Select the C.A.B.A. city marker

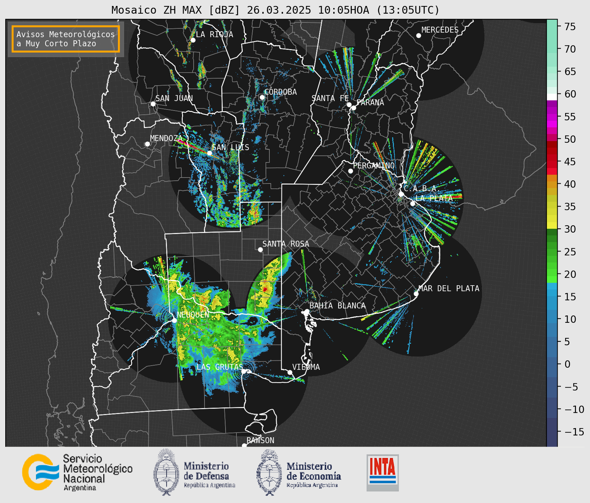[x=401, y=194]
